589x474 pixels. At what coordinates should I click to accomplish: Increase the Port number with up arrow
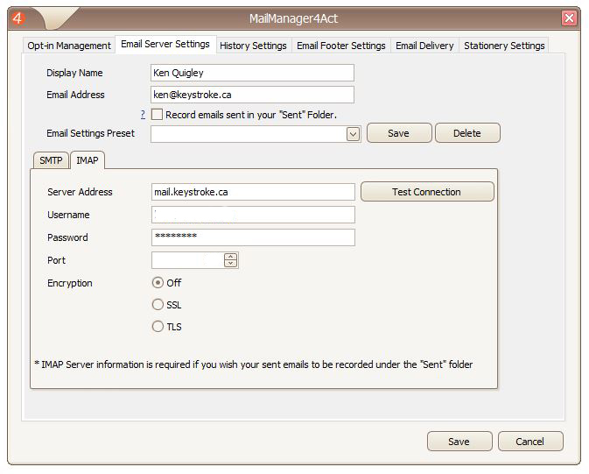click(x=230, y=257)
